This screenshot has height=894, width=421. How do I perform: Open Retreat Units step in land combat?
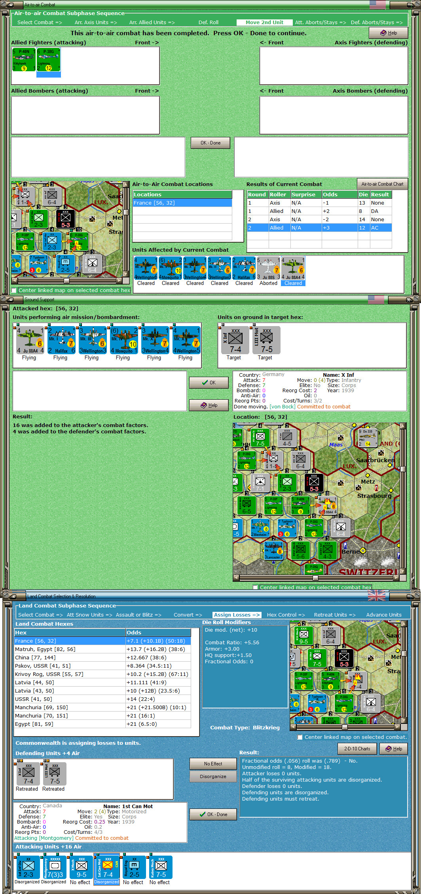click(335, 615)
